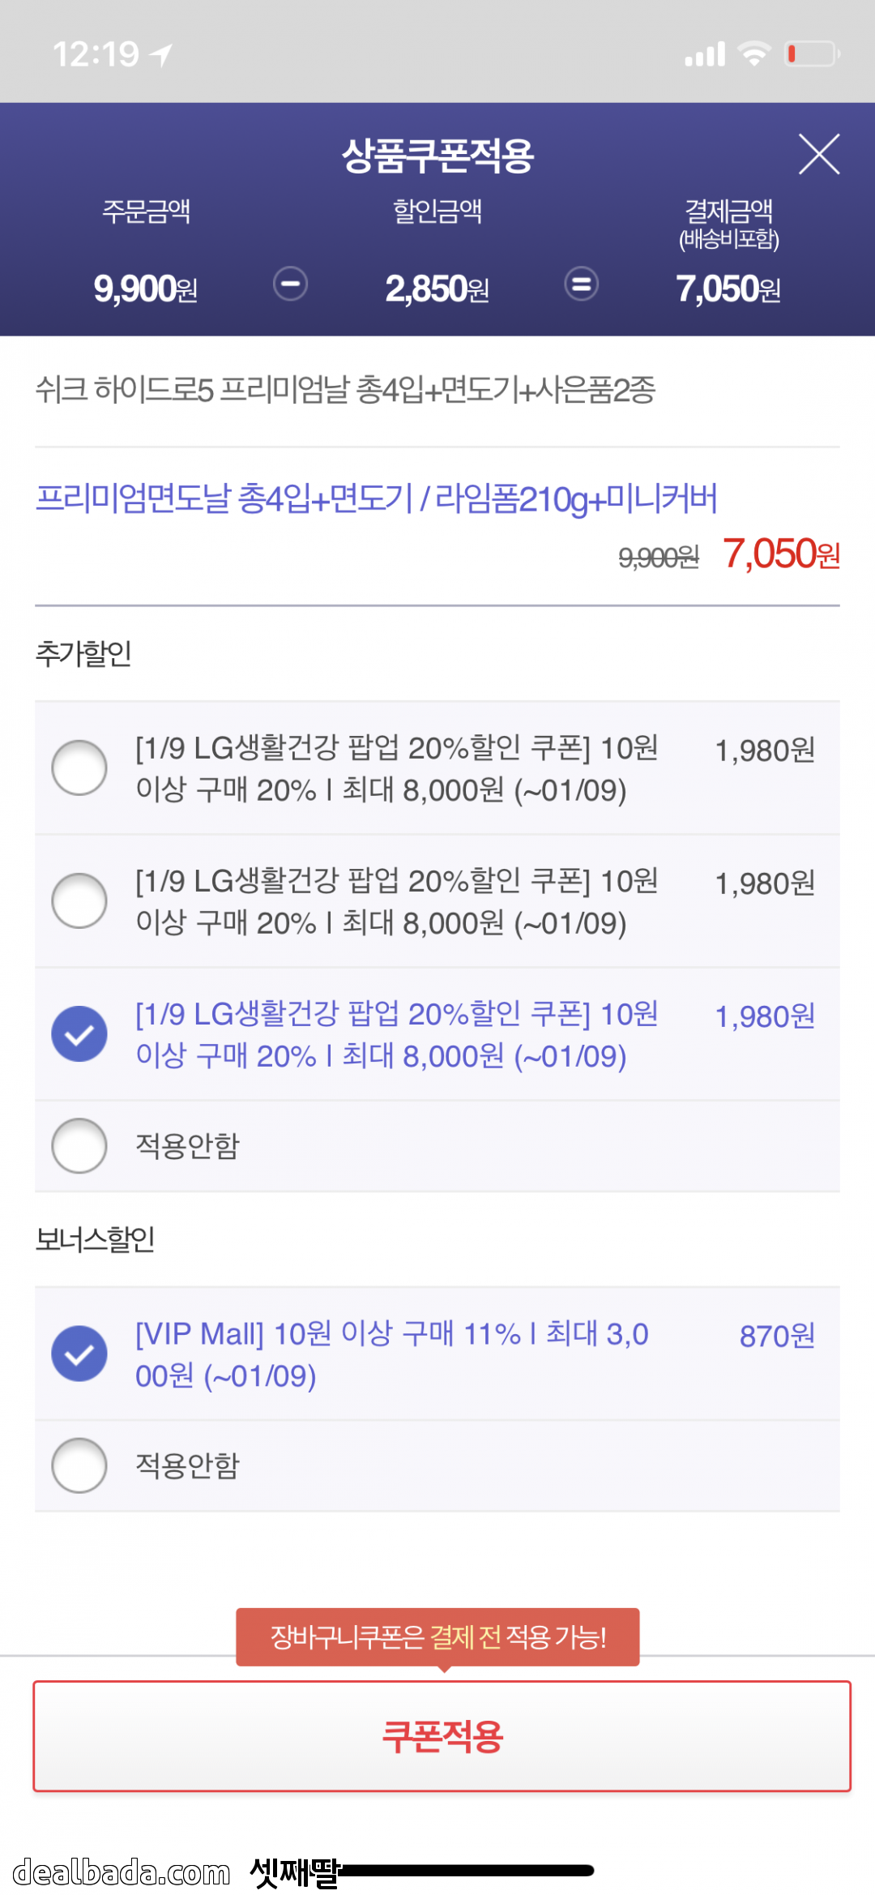Image resolution: width=875 pixels, height=1895 pixels.
Task: Tap the minus icon after 주문금액
Action: click(290, 284)
